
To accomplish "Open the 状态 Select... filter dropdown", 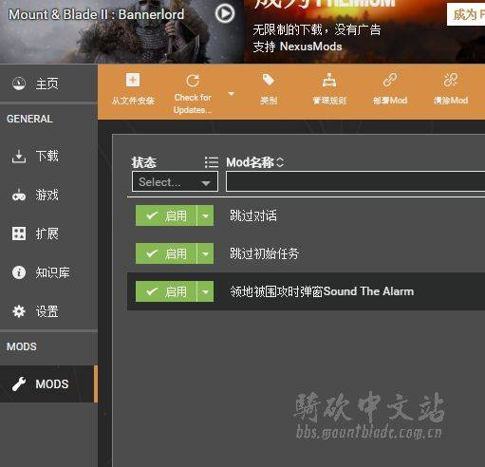I will [x=175, y=181].
